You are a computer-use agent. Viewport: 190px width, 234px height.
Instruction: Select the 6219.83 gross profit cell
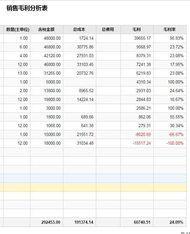[137, 73]
